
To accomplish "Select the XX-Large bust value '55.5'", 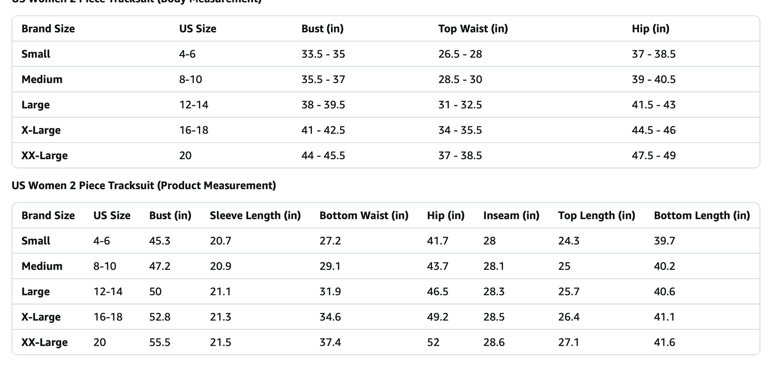I will point(159,343).
